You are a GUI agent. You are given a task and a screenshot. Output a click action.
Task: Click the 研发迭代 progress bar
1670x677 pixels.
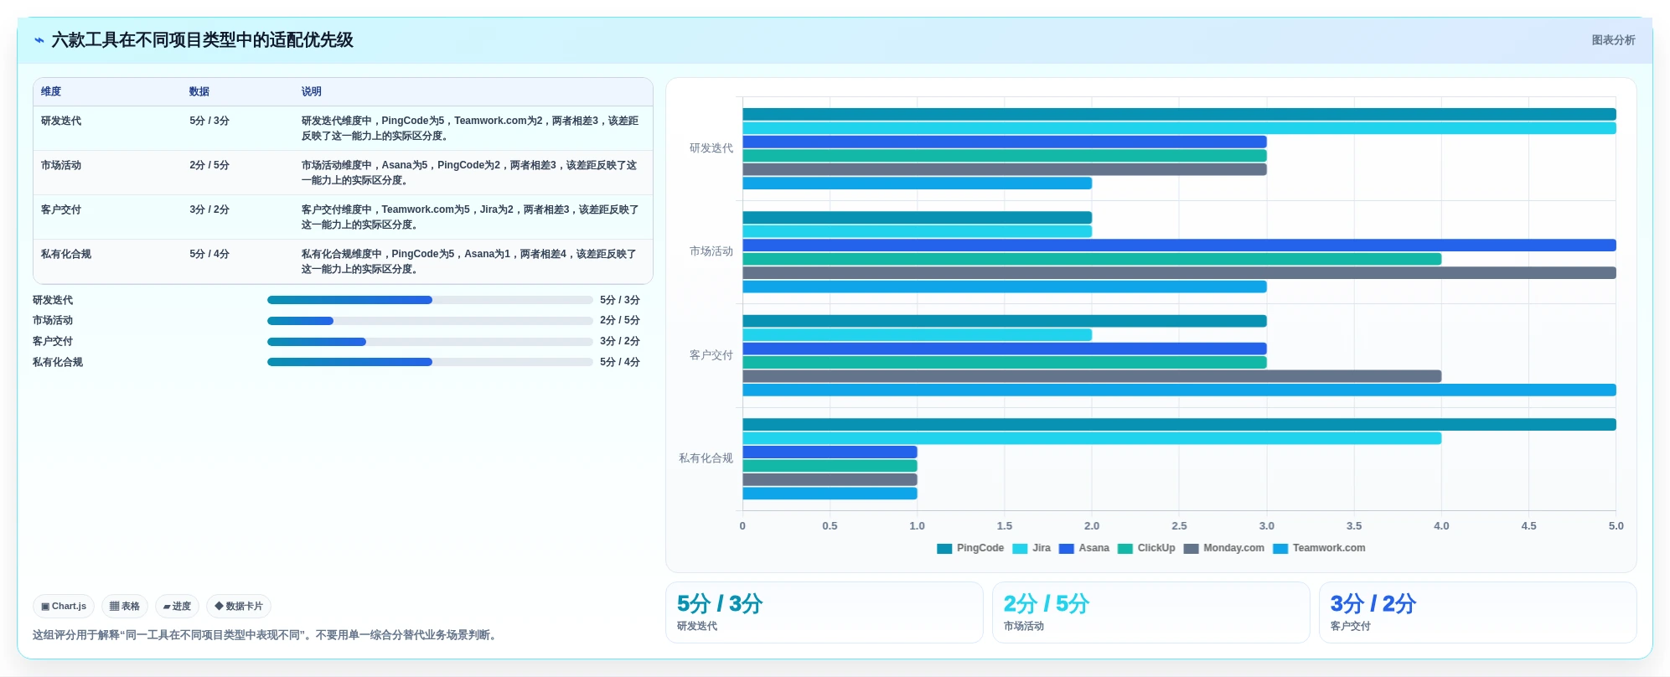[430, 300]
